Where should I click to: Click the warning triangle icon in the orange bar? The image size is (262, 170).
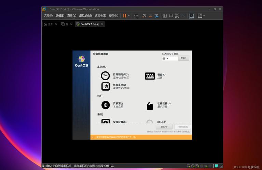coord(93,137)
